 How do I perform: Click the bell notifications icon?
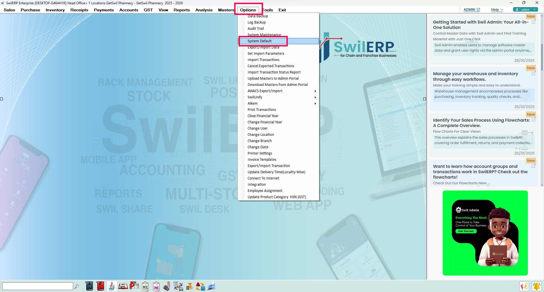coord(536,286)
